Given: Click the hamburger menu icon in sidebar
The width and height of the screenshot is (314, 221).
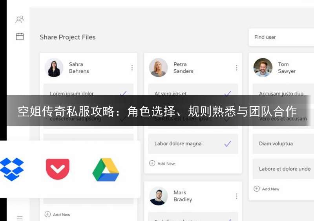Looking at the screenshot, I should 20,218.
